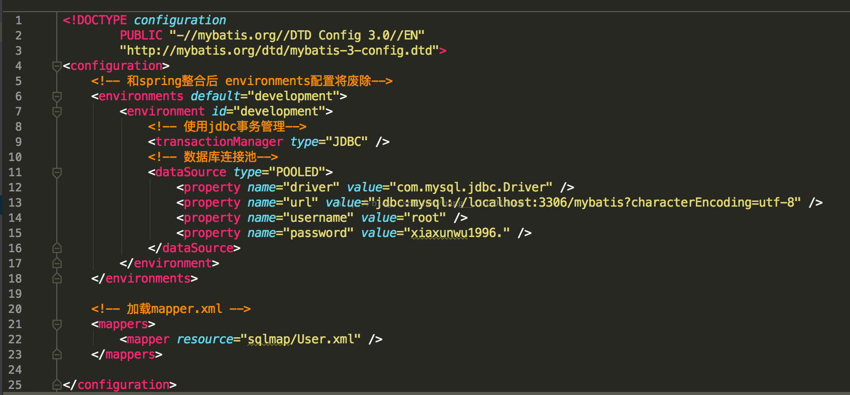Click the resource attribute of the mapper tag

tap(205, 339)
